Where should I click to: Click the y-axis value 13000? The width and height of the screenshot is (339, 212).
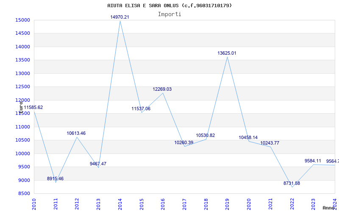pyautogui.click(x=22, y=73)
